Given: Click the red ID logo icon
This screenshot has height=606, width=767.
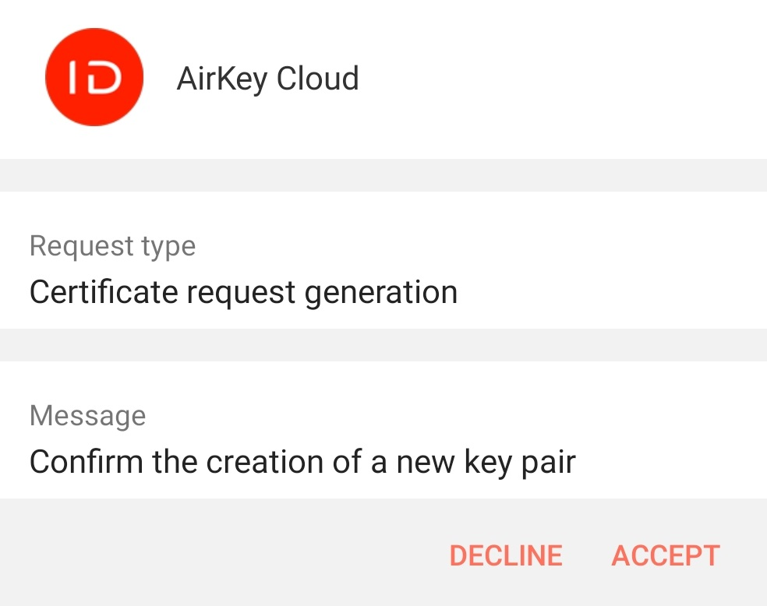Looking at the screenshot, I should (x=94, y=78).
